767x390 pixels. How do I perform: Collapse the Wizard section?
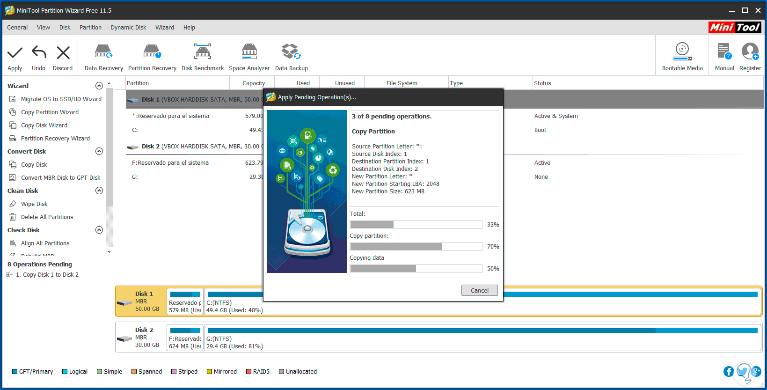tap(99, 86)
